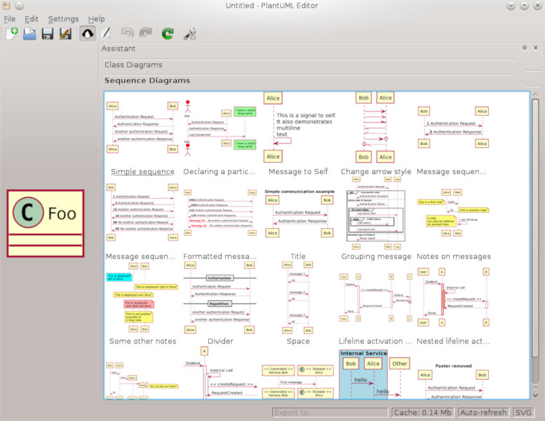Open the File menu
545x421 pixels.
10,19
